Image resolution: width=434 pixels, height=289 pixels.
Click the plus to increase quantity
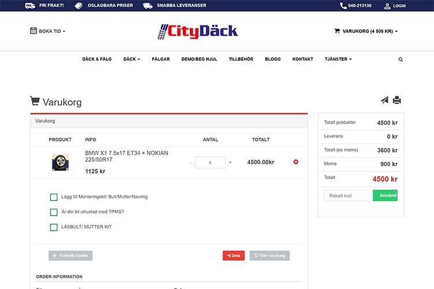[x=230, y=162]
